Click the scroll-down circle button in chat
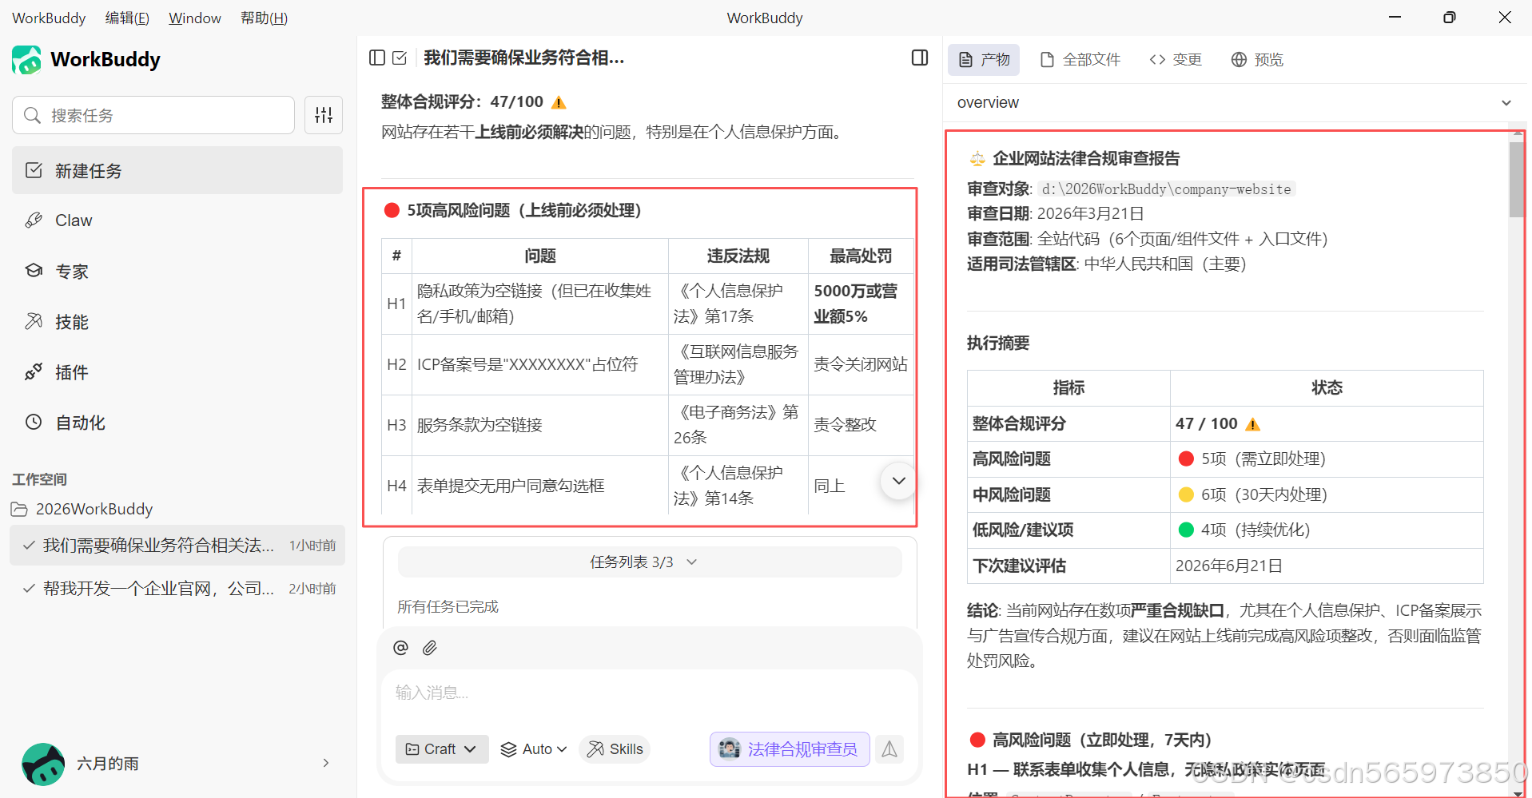This screenshot has width=1532, height=798. [899, 481]
